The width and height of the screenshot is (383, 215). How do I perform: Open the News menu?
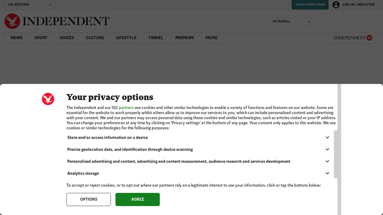pyautogui.click(x=17, y=38)
